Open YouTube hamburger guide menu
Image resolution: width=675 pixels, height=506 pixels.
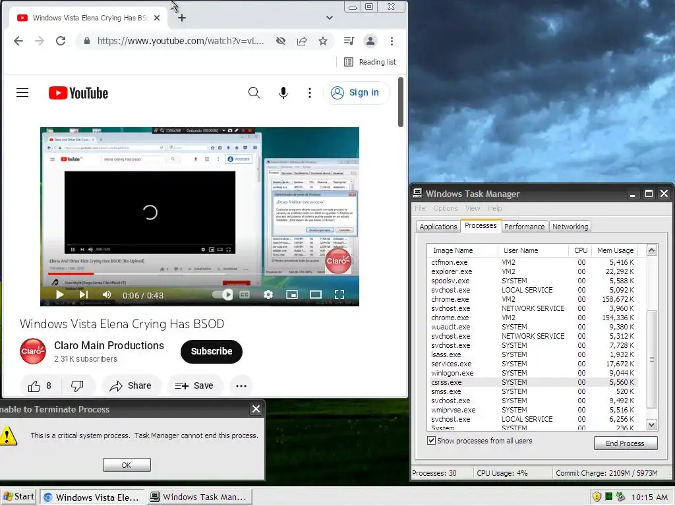pos(22,92)
